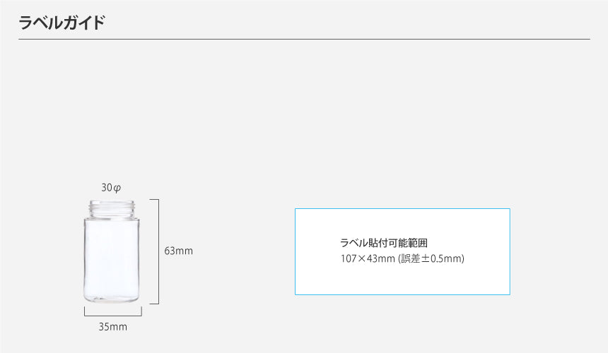Click the bottle's threaded screw neck

click(x=112, y=207)
